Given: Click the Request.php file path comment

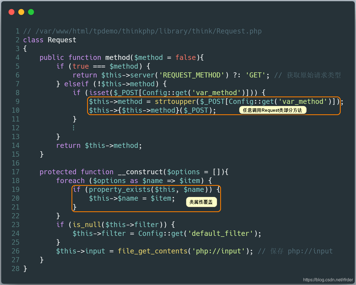Looking at the screenshot, I should pos(142,31).
